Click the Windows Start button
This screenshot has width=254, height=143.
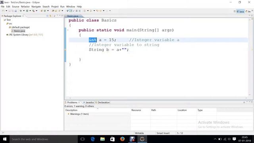pyautogui.click(x=5, y=139)
